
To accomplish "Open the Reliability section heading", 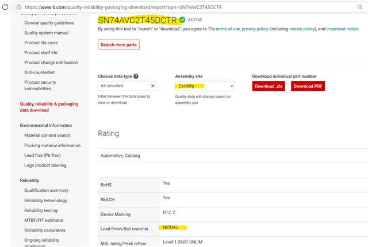I will pos(29,180).
